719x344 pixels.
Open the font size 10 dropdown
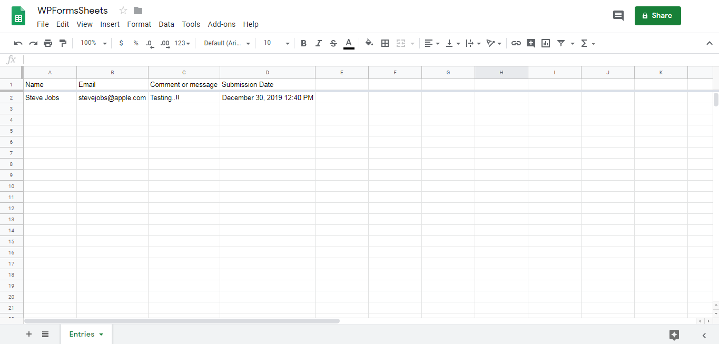[x=277, y=43]
